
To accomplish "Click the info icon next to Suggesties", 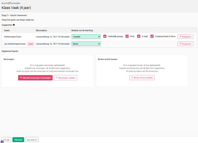I will 14,25.
